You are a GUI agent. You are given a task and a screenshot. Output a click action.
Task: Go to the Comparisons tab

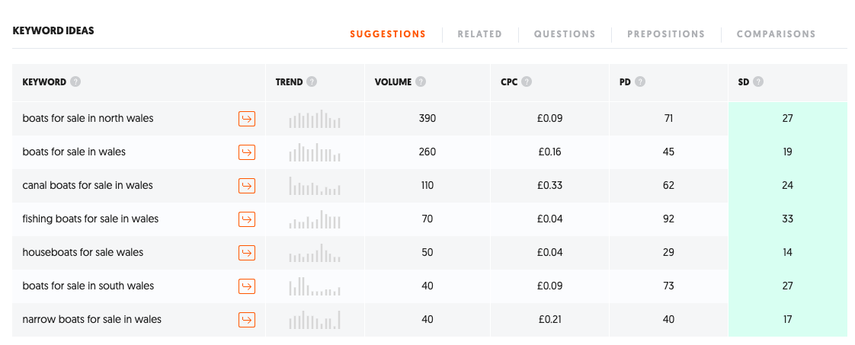click(776, 34)
